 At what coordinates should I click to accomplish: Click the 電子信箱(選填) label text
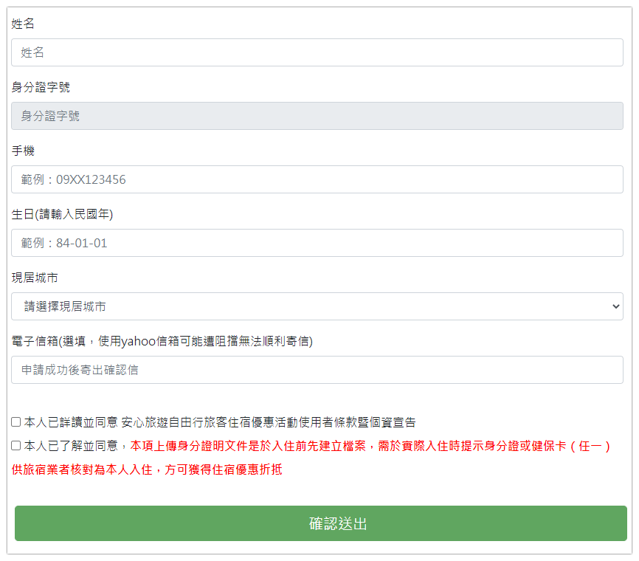tap(162, 342)
